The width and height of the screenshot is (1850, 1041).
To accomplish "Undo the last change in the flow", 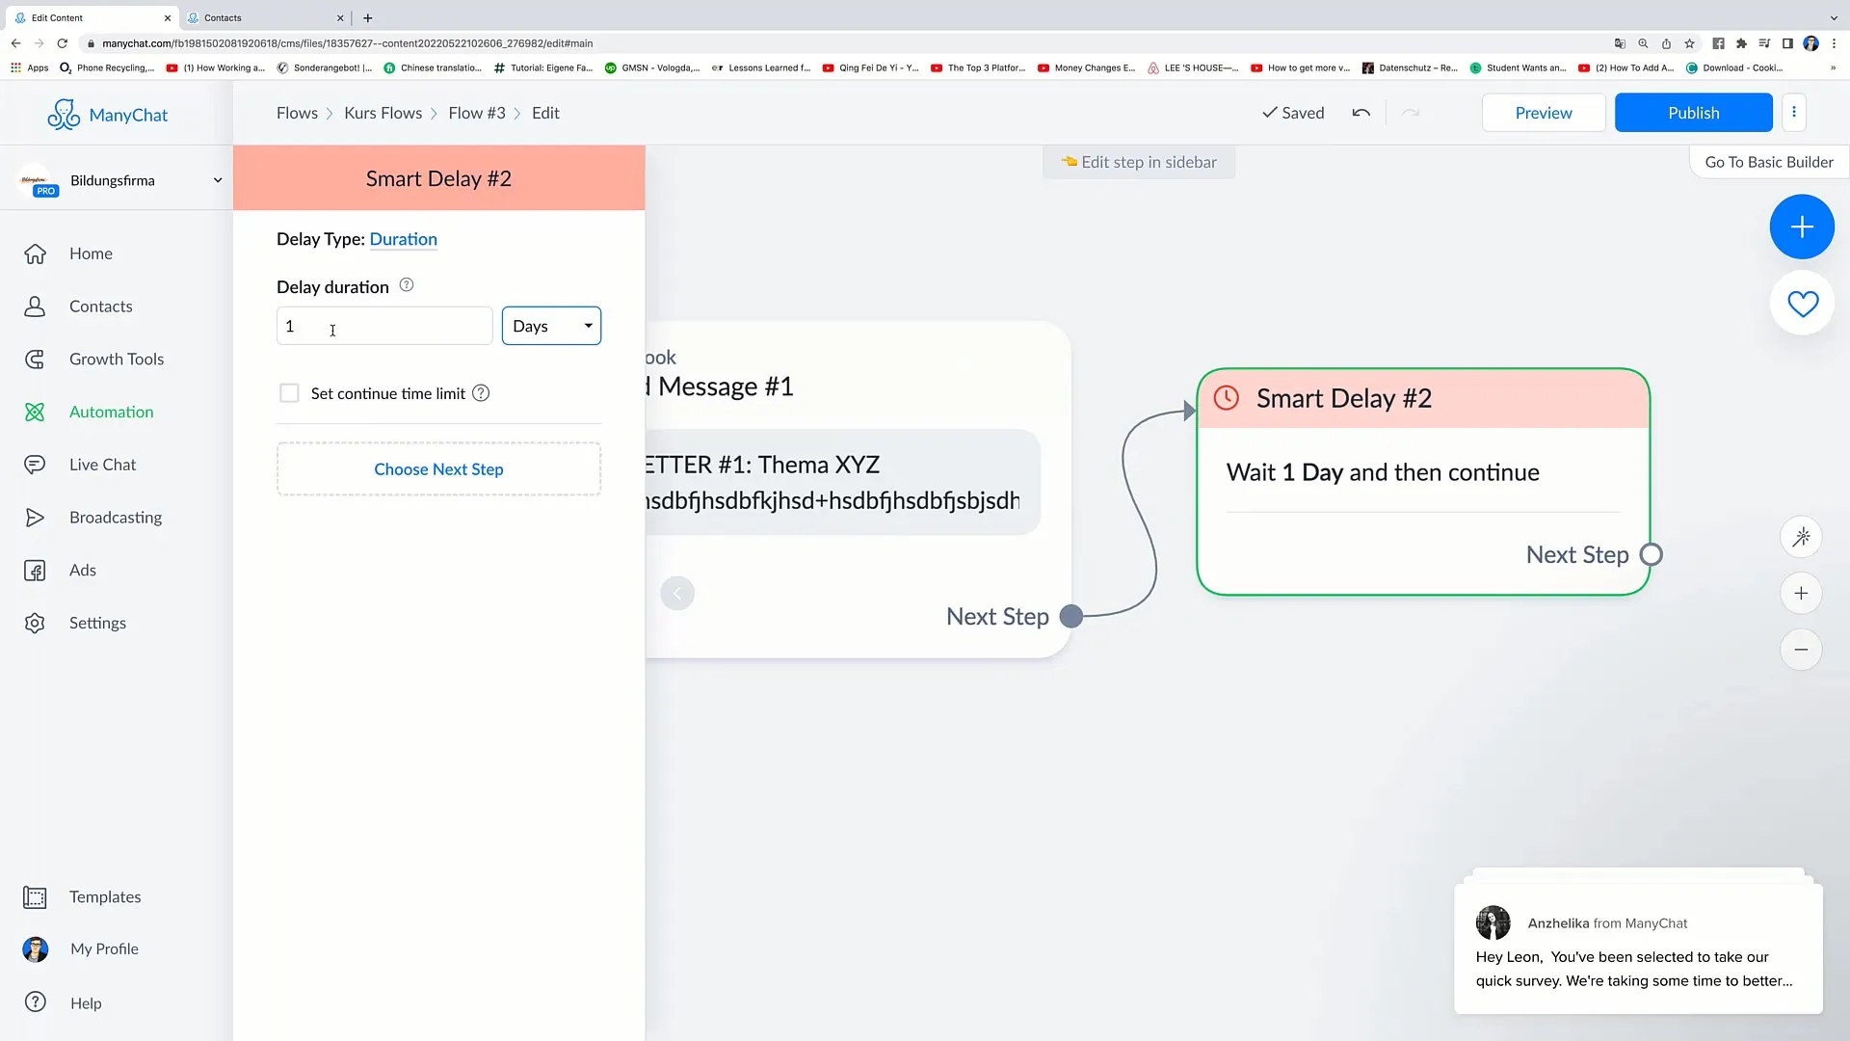I will click(1361, 113).
